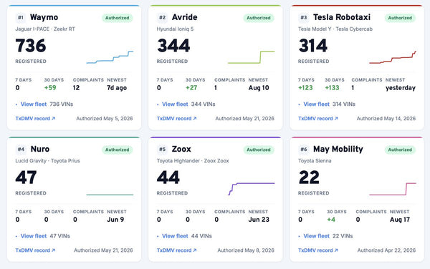Viewport: 430px width, 269px height.
Task: Click Tesla Robotaxi's +123 seven-day value
Action: tap(305, 88)
